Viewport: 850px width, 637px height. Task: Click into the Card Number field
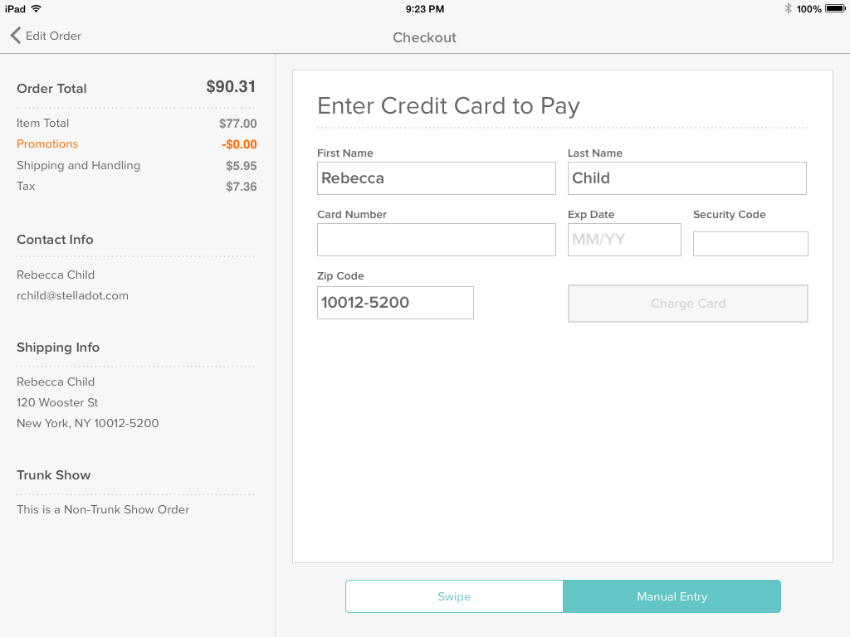pyautogui.click(x=437, y=240)
